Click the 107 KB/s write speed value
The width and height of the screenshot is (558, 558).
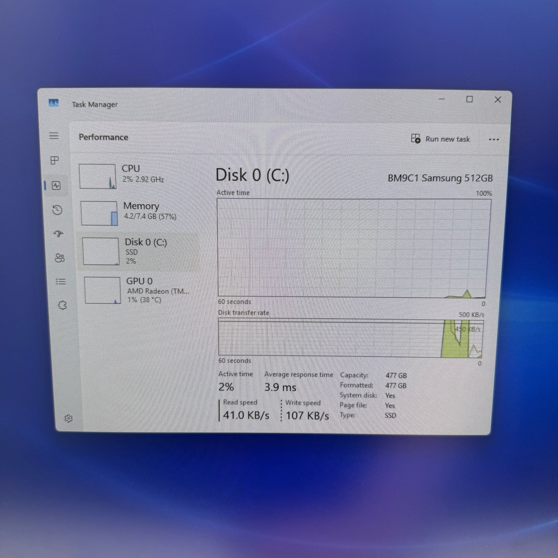click(307, 416)
